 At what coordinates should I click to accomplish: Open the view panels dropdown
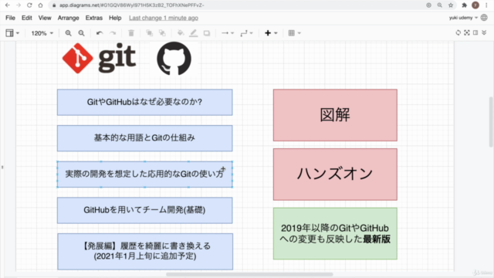coord(12,32)
